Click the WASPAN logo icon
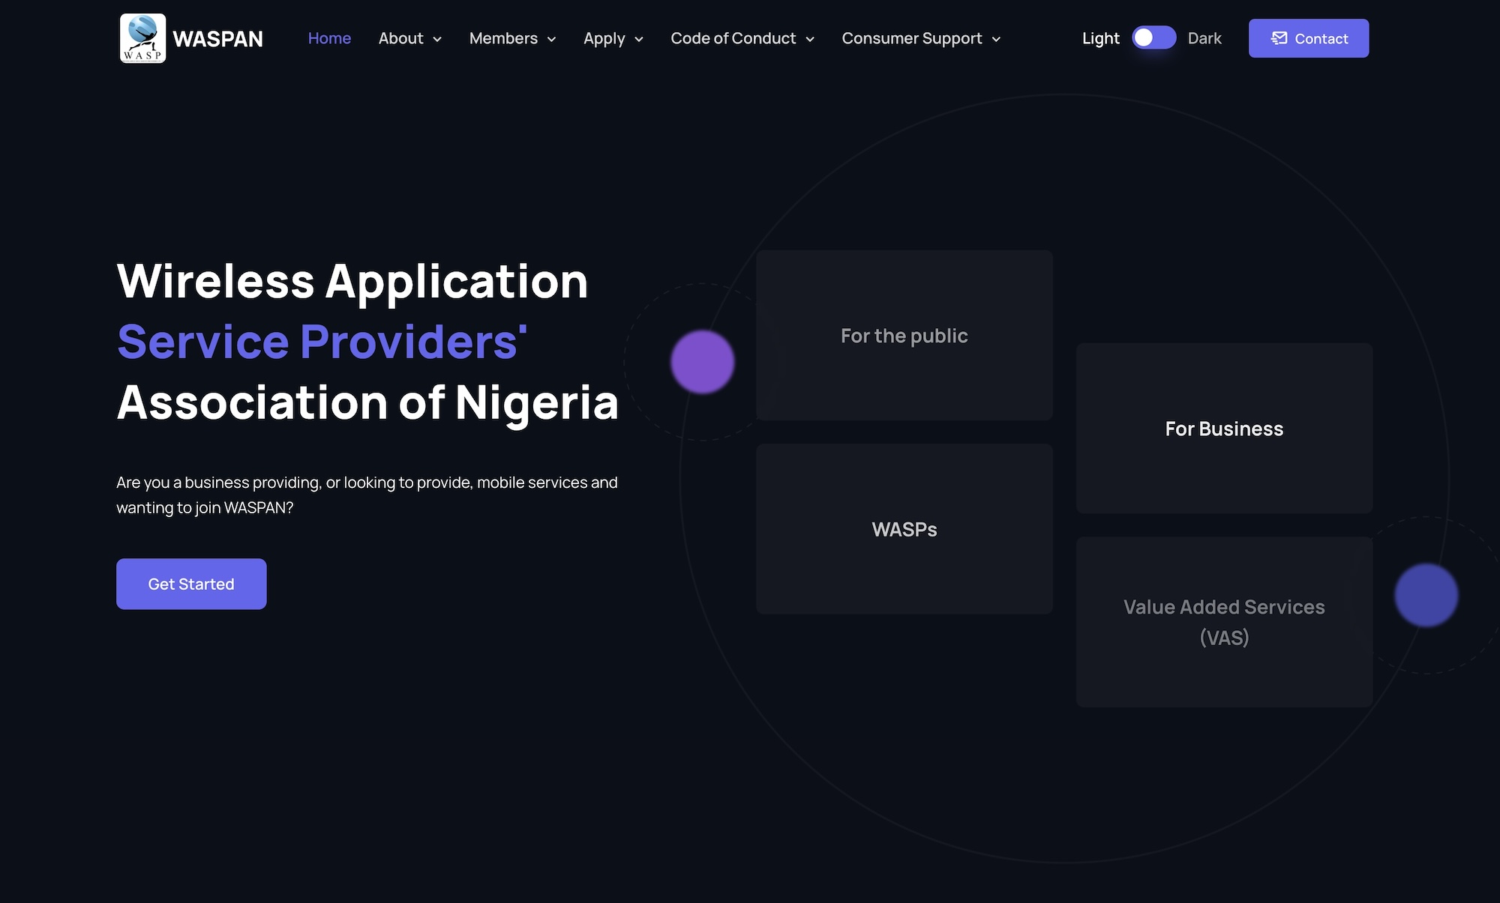1500x903 pixels. 142,37
